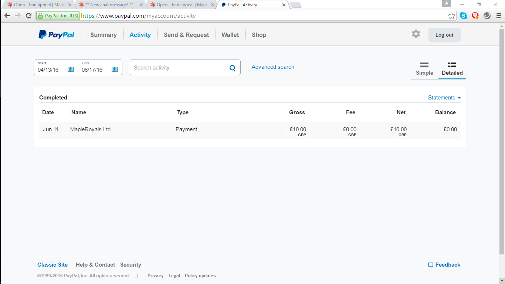
Task: Go back with the browser back arrow
Action: click(7, 16)
